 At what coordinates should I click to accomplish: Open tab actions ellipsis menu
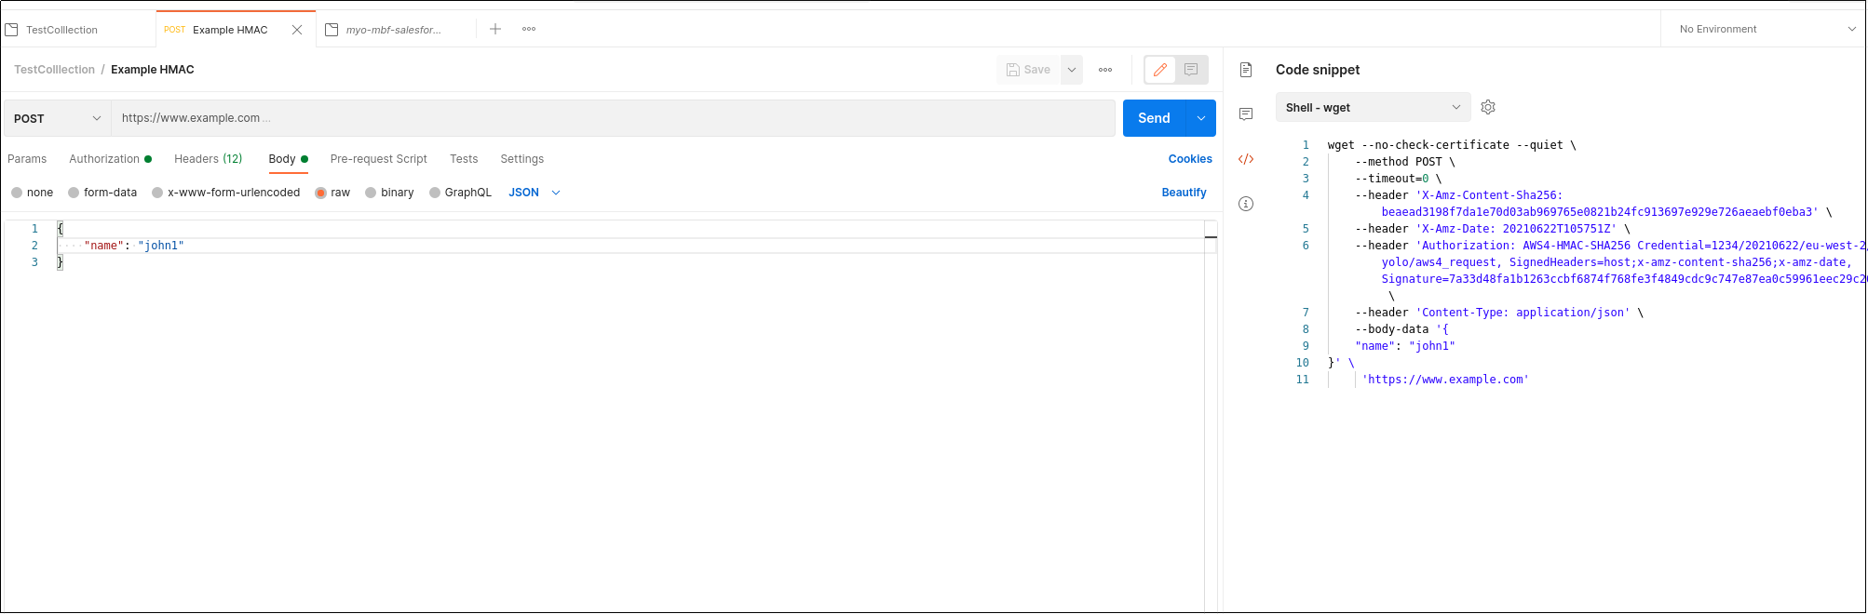coord(529,29)
